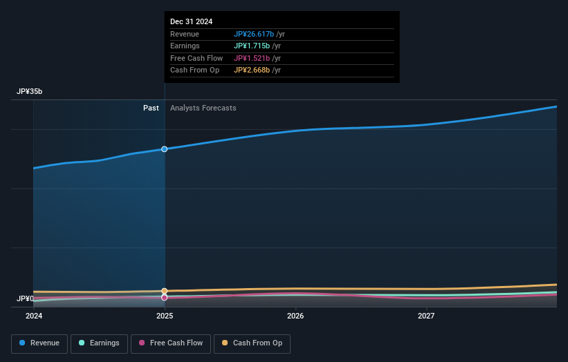Click the Earnings row label in tooltip
Screen dimensions: 568x362
[x=185, y=46]
